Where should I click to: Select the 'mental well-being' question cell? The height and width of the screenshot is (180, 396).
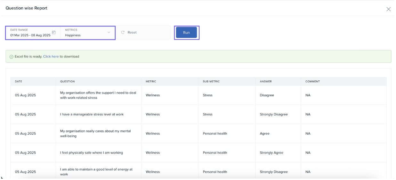(95, 133)
